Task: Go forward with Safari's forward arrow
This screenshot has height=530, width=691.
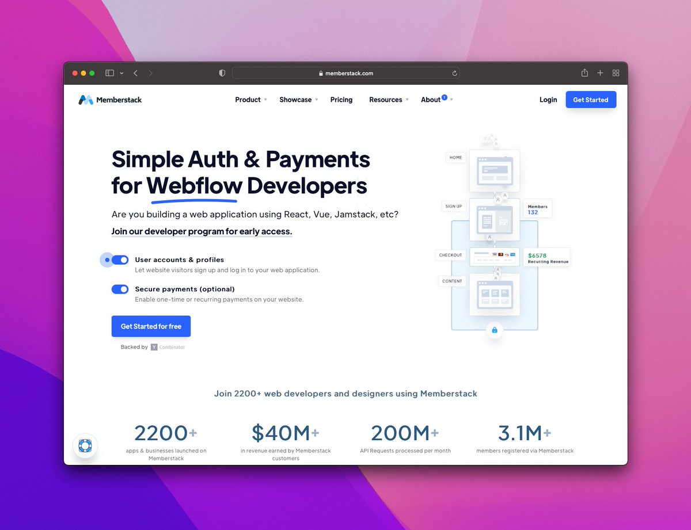Action: click(150, 73)
